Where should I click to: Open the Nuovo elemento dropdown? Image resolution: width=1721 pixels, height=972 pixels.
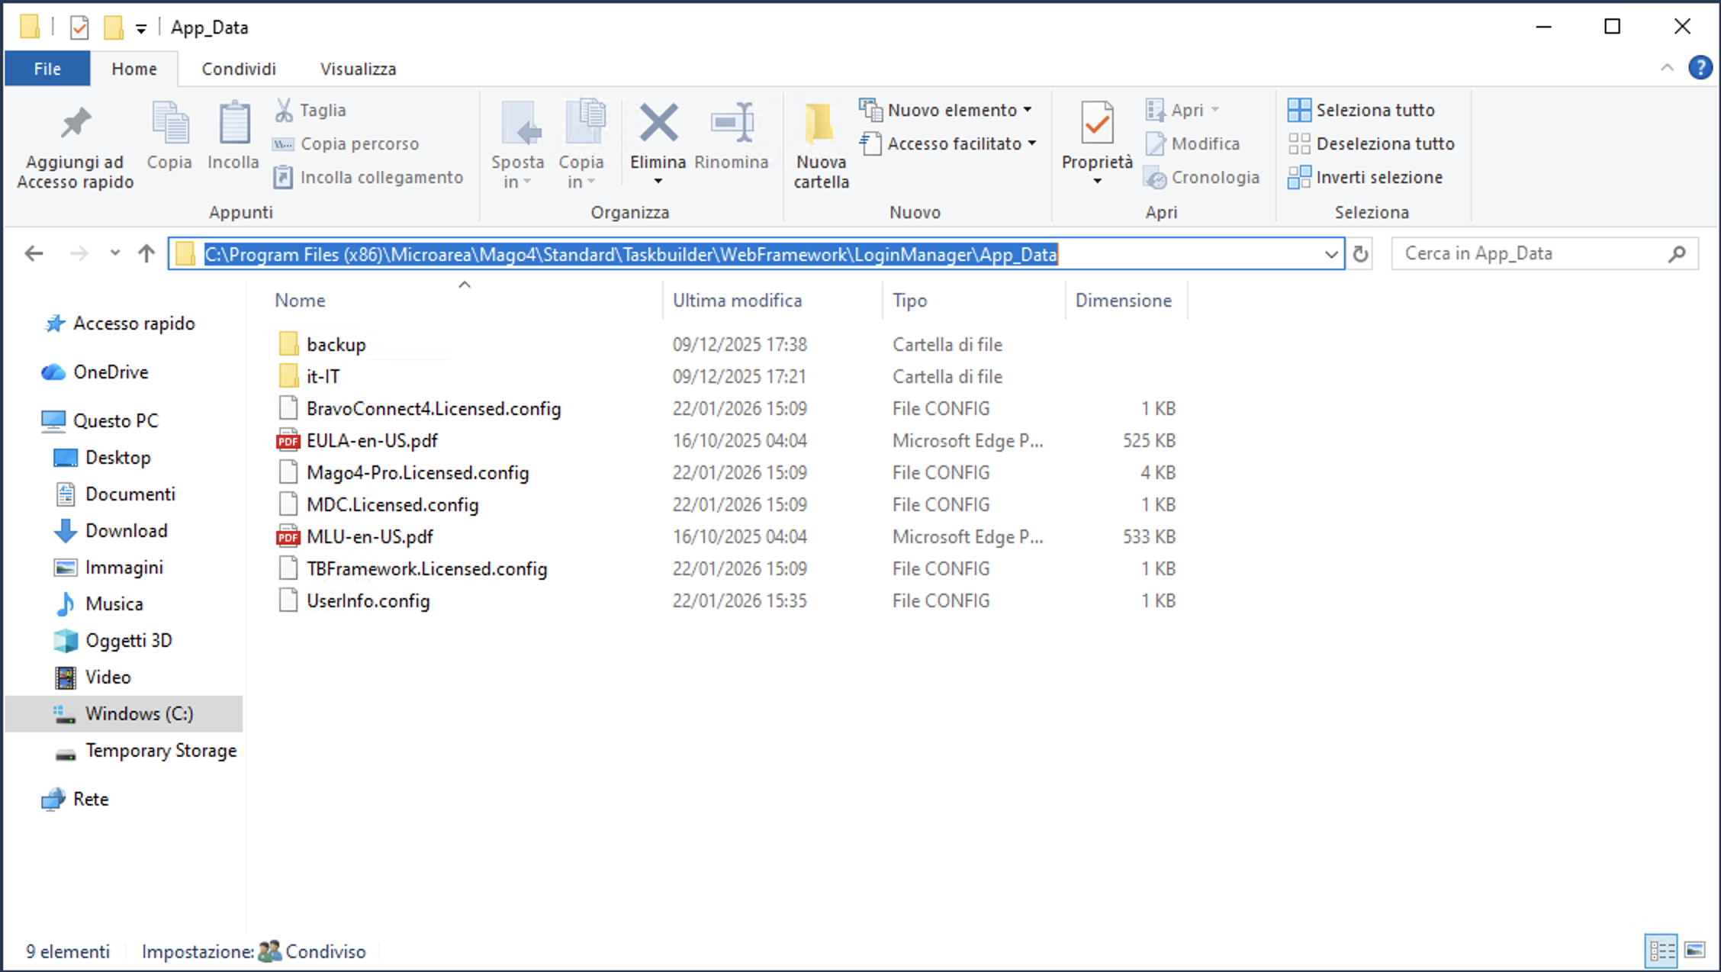pyautogui.click(x=946, y=110)
